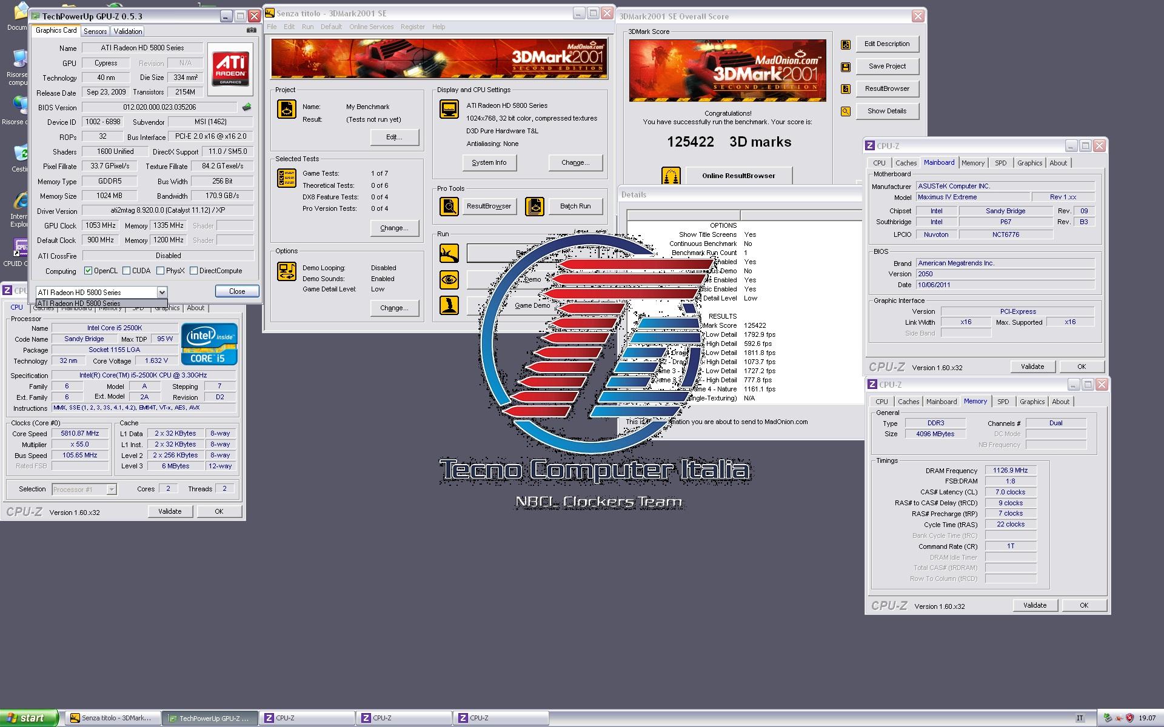Click the Online ResultBrowser button
This screenshot has width=1164, height=727.
pos(738,176)
